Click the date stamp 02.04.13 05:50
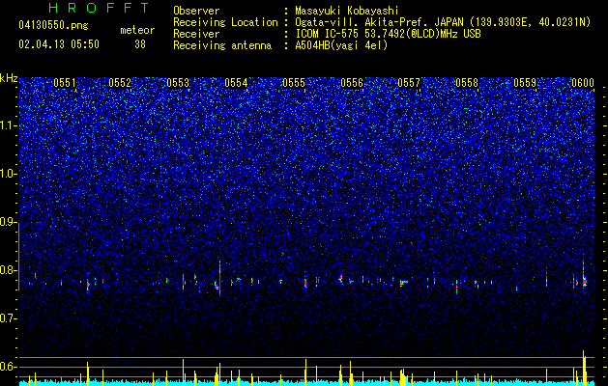Screen dimensions: 608x386 point(59,44)
